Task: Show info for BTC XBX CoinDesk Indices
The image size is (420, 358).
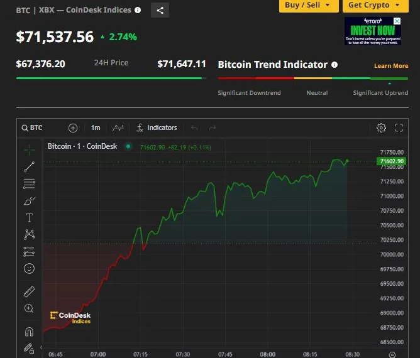Action: pyautogui.click(x=138, y=10)
